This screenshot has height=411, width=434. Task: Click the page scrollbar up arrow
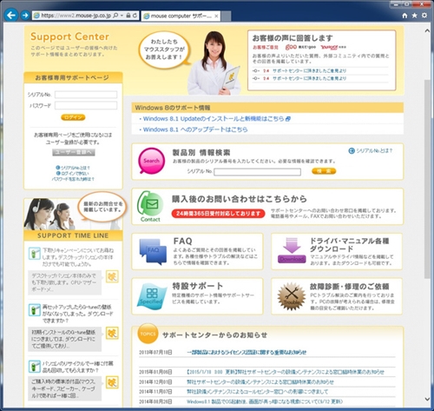point(427,30)
